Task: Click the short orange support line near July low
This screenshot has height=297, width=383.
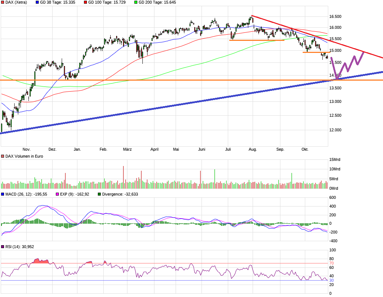Action: coord(257,40)
